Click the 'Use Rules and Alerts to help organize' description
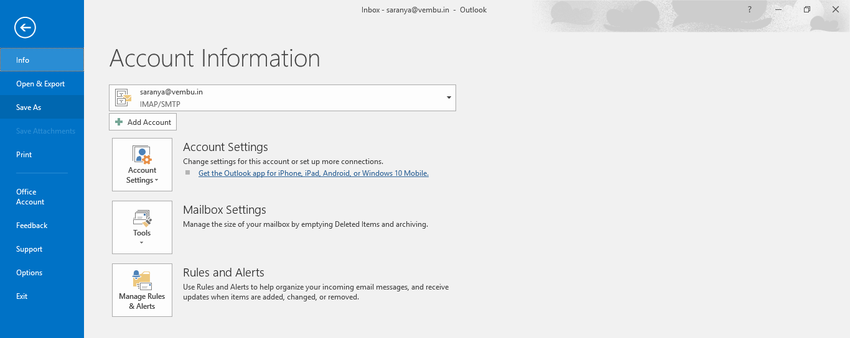This screenshot has height=338, width=850. click(x=315, y=292)
